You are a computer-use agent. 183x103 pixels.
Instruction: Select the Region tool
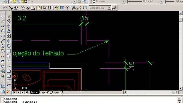pos(3,92)
